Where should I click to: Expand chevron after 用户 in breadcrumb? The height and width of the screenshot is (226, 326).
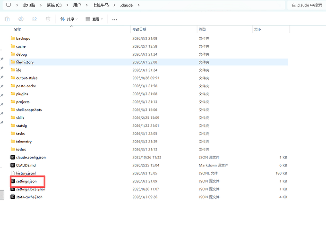pos(87,5)
